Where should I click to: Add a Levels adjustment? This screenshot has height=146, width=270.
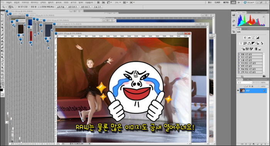249,38
